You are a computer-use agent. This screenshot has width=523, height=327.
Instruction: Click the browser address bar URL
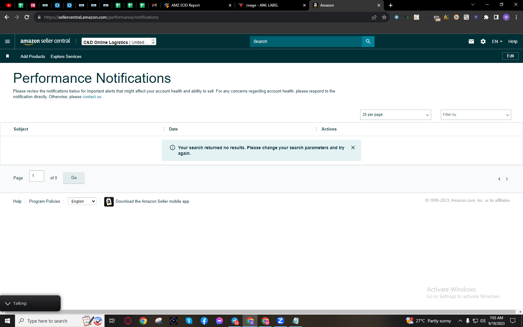(x=101, y=17)
